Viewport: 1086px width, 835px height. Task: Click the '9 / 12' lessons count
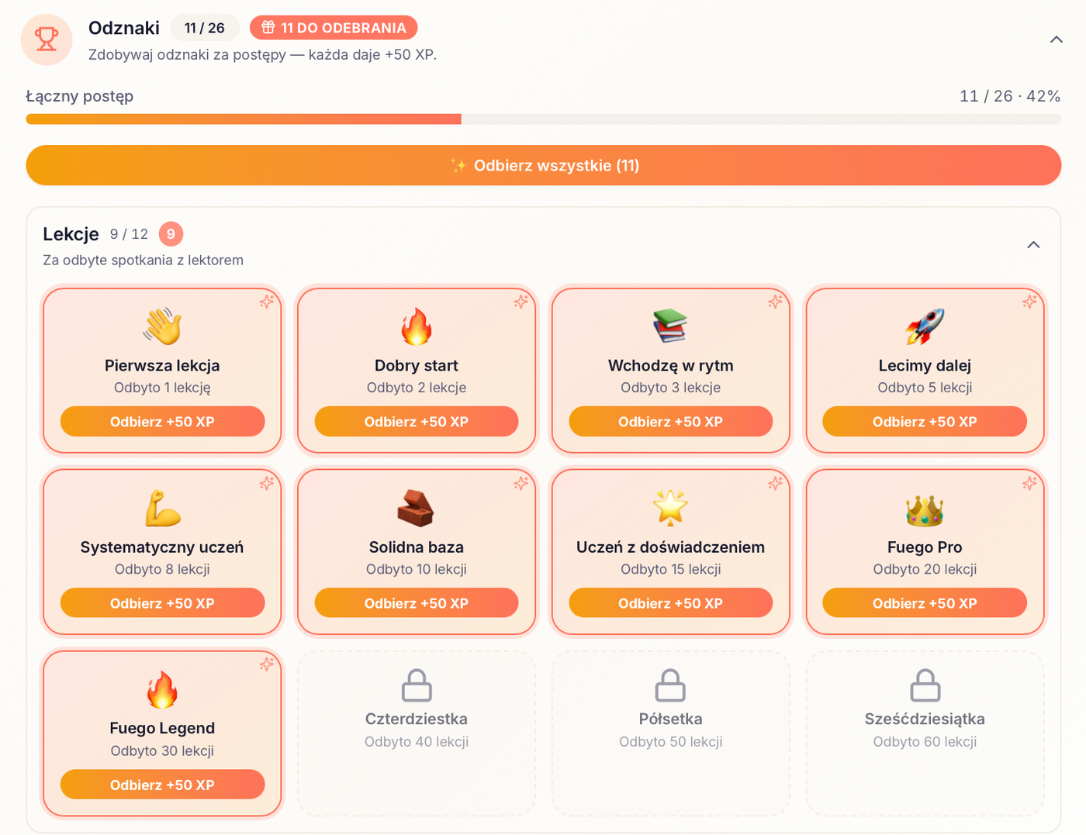click(x=129, y=234)
